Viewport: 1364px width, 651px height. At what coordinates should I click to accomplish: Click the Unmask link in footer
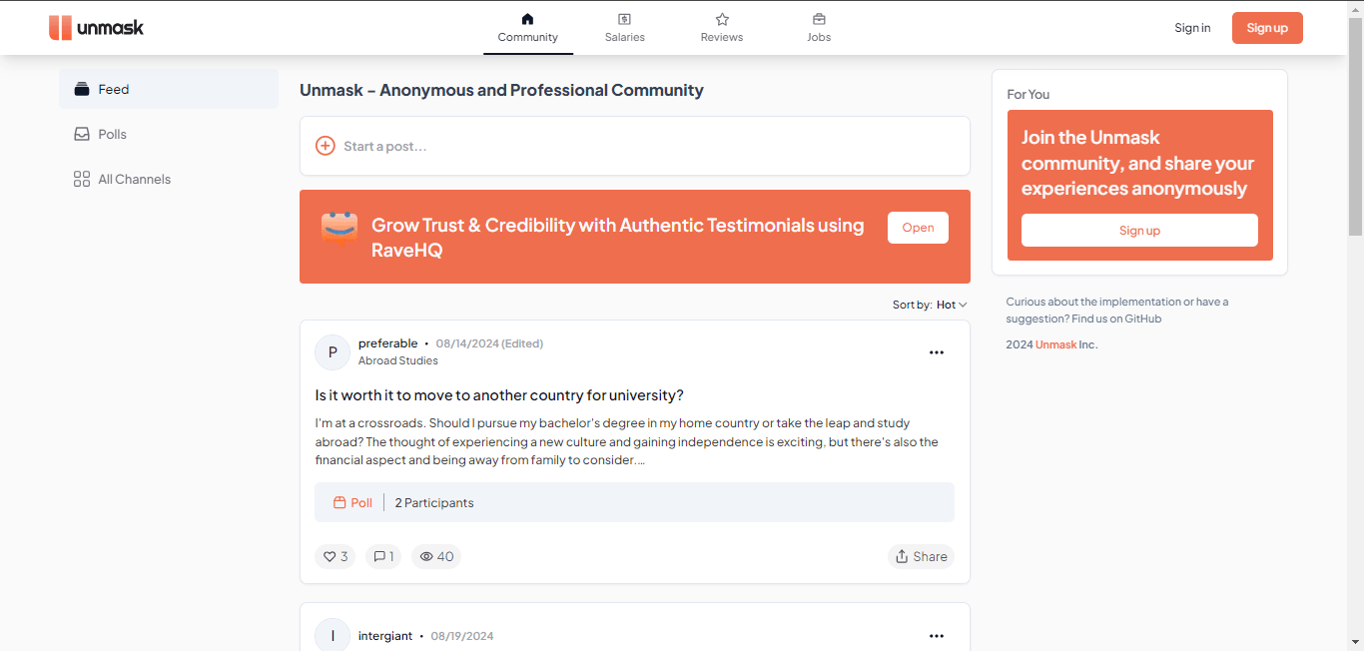click(x=1056, y=344)
